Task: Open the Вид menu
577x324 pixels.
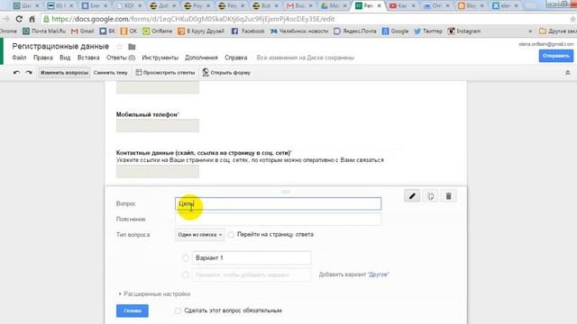Action: point(65,58)
